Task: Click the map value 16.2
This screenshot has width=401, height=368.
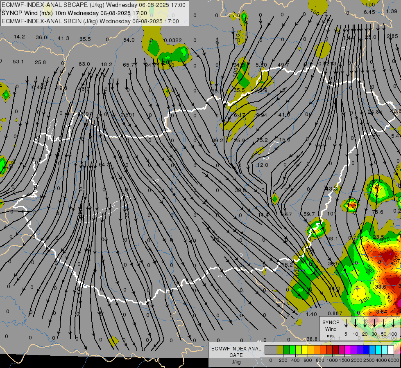Action: (287, 265)
